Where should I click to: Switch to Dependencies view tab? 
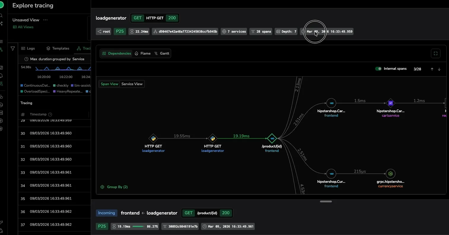click(x=117, y=53)
